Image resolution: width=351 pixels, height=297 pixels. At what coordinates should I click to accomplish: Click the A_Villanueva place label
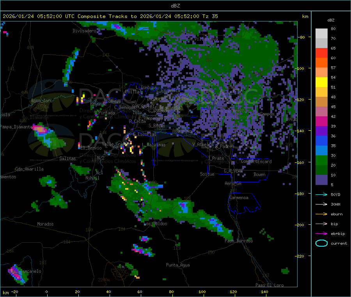point(204,39)
